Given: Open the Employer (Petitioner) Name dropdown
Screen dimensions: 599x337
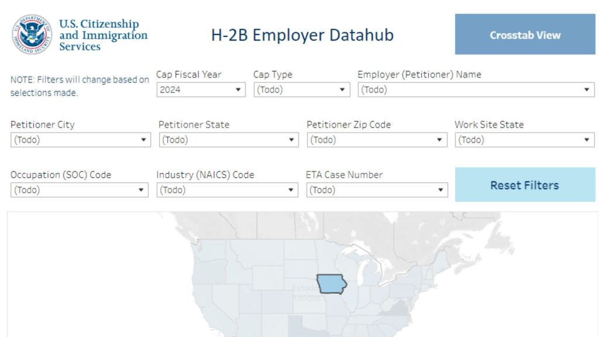Looking at the screenshot, I should [x=476, y=90].
